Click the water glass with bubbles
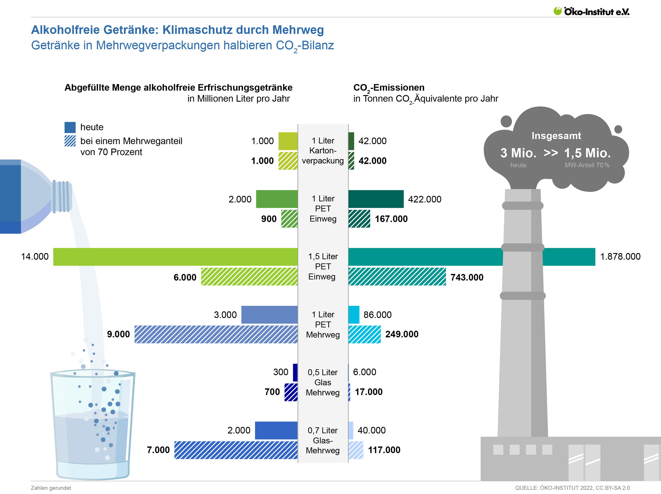 pos(93,425)
